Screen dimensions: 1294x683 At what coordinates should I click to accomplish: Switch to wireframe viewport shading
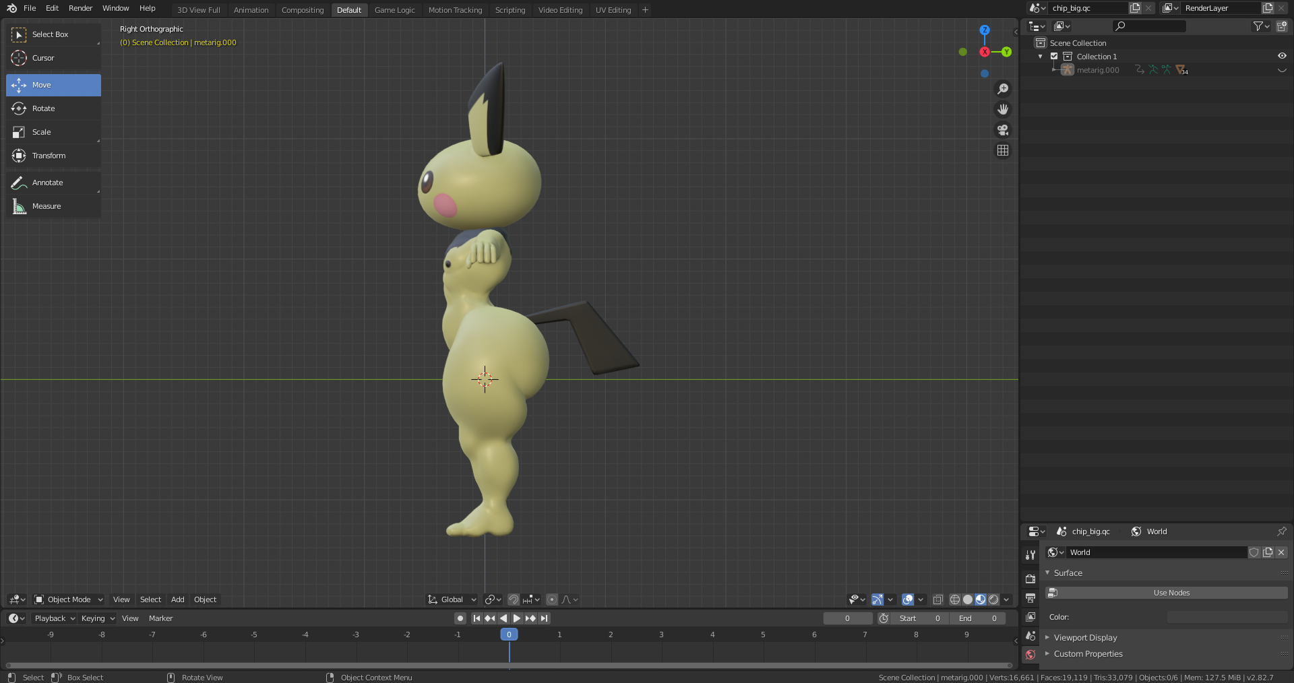tap(955, 599)
